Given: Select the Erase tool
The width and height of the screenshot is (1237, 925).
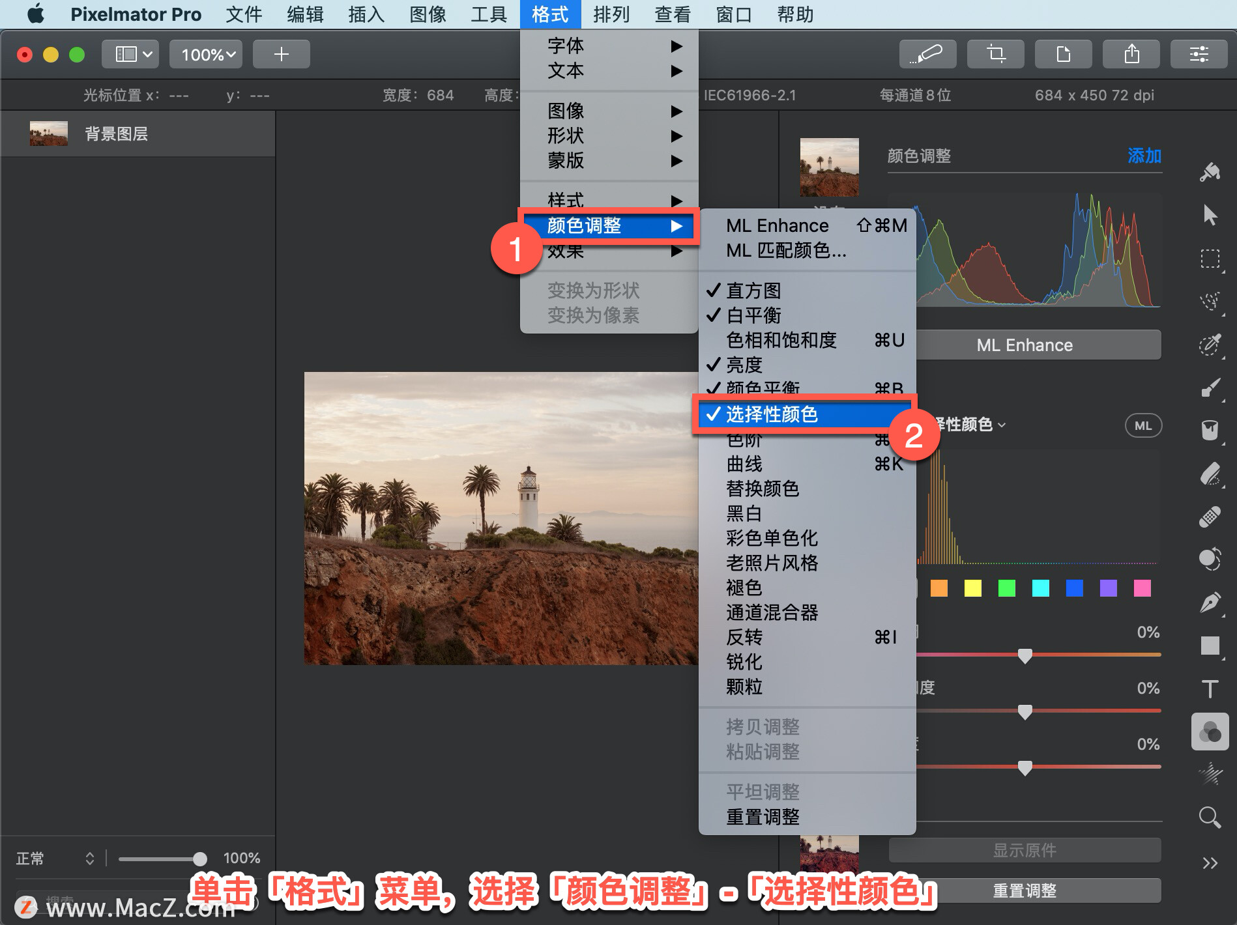Looking at the screenshot, I should tap(1210, 474).
